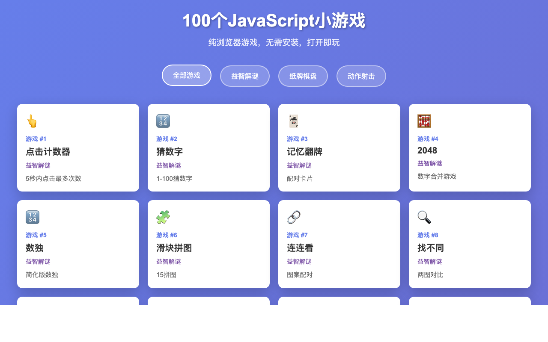This screenshot has height=342, width=548.
Task: Select the 1234 icon on the 数独 card
Action: coord(33,217)
